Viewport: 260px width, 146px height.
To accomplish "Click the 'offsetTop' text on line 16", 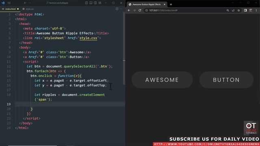I will (96, 86).
